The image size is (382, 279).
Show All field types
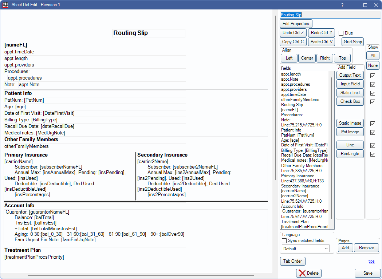tap(373, 55)
